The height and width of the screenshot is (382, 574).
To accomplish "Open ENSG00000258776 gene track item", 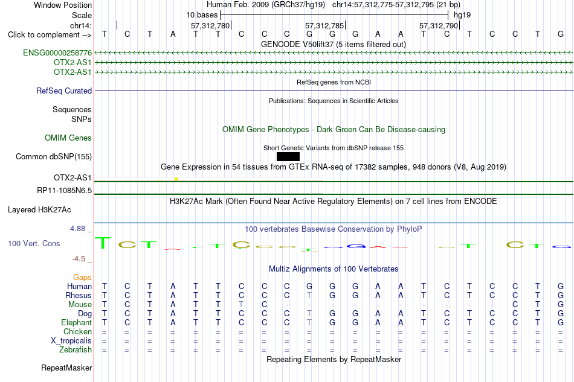I will point(57,53).
